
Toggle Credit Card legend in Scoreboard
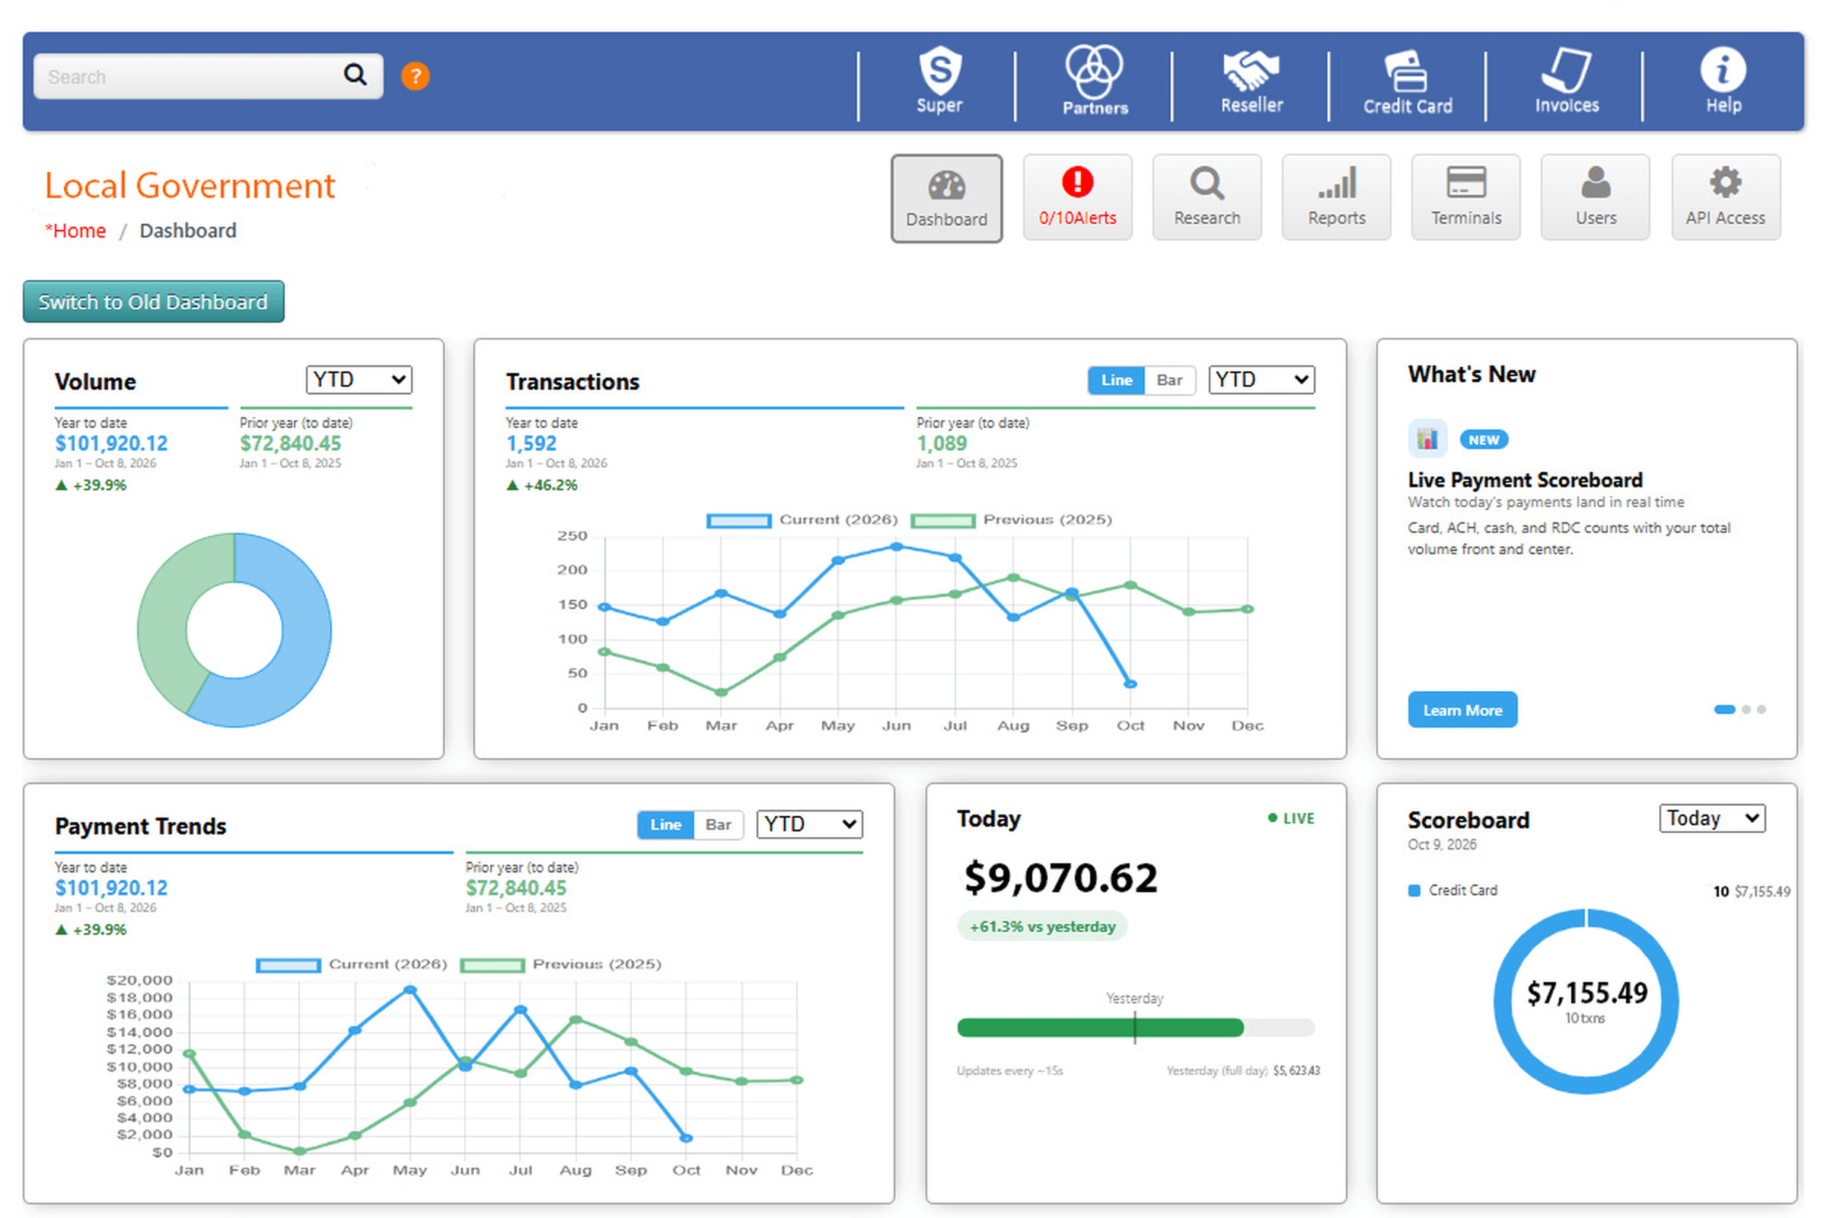pos(1452,890)
